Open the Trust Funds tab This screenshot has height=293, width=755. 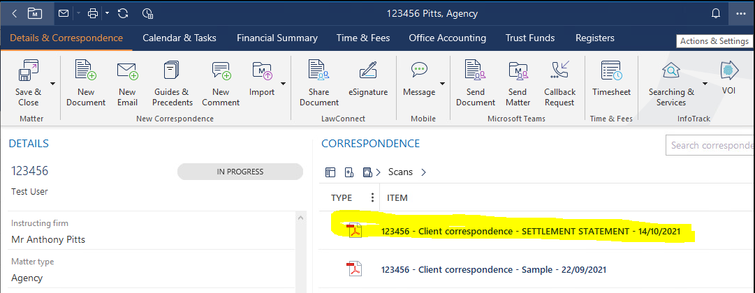pos(530,38)
